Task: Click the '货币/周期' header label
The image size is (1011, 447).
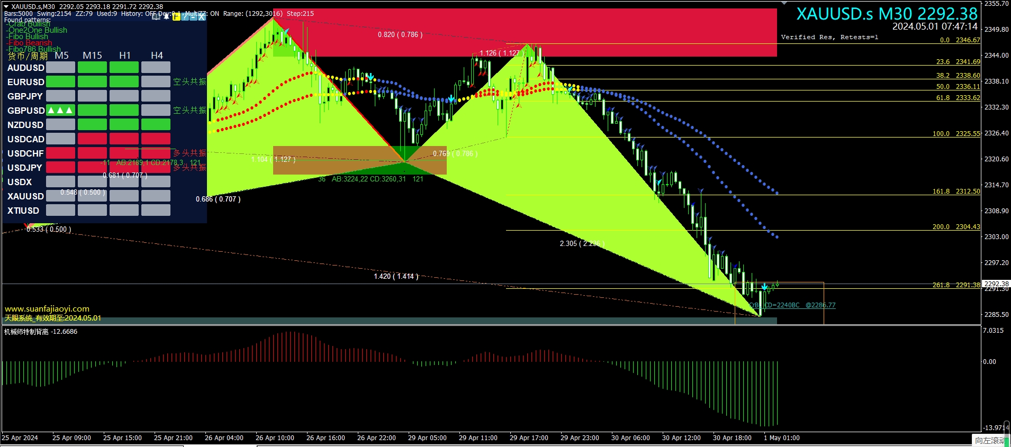Action: click(28, 56)
